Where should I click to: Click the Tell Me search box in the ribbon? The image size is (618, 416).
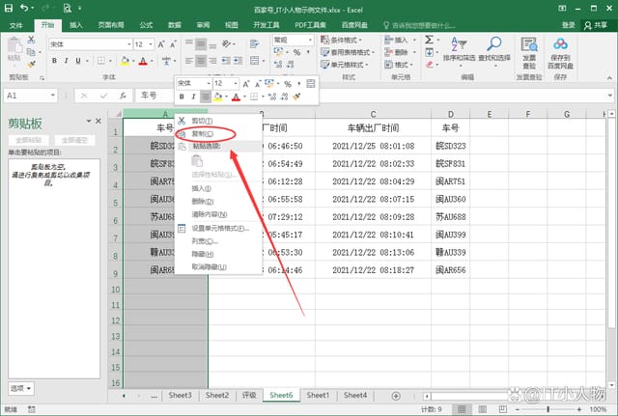[419, 25]
